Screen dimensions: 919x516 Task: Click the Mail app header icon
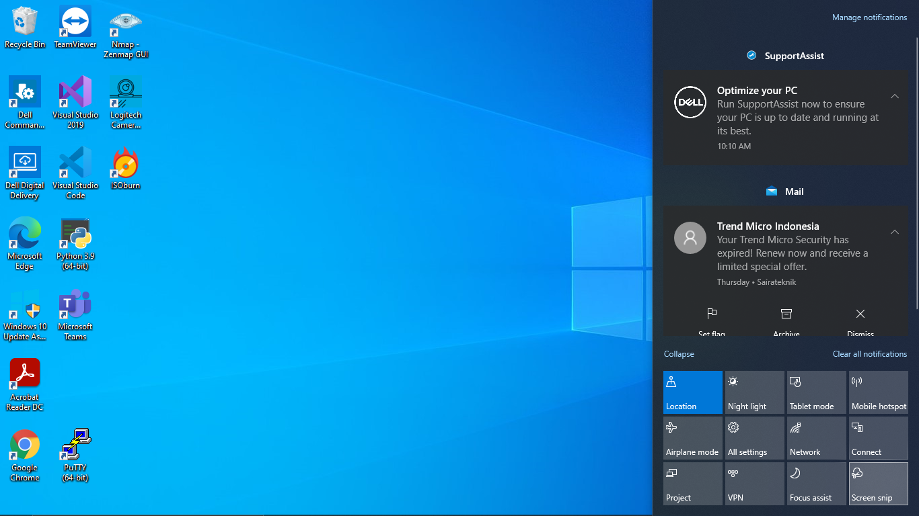[x=772, y=191]
